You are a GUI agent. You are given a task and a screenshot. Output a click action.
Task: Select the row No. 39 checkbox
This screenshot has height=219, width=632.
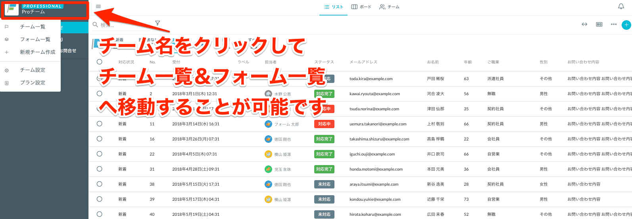click(x=100, y=199)
